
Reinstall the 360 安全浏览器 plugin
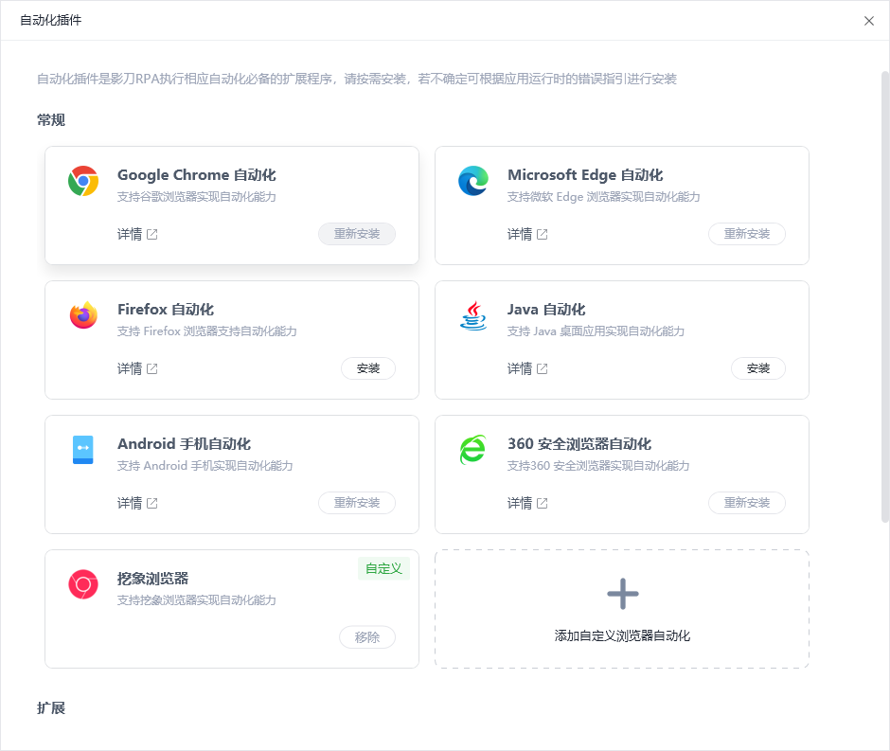coord(747,503)
